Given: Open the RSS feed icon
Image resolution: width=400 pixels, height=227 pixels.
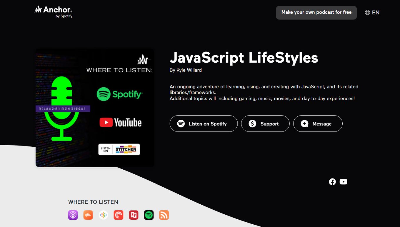Looking at the screenshot, I should pyautogui.click(x=164, y=215).
